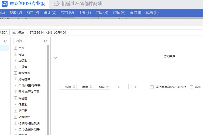Click the minimum ¥ price input
The image size is (203, 135).
click(x=122, y=87)
